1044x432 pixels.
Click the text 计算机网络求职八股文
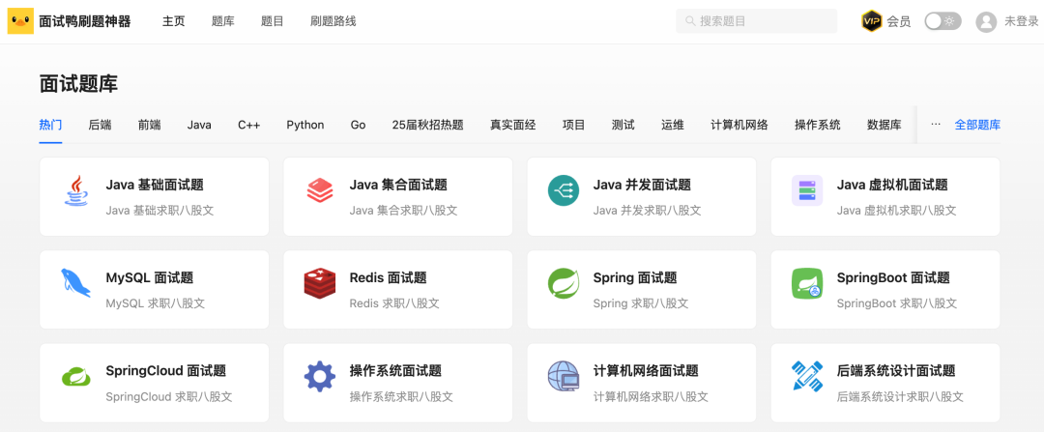pos(651,396)
